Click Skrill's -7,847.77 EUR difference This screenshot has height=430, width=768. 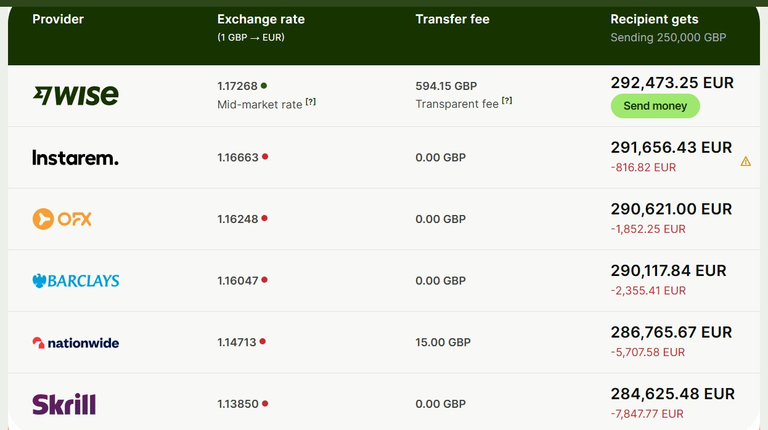(647, 414)
